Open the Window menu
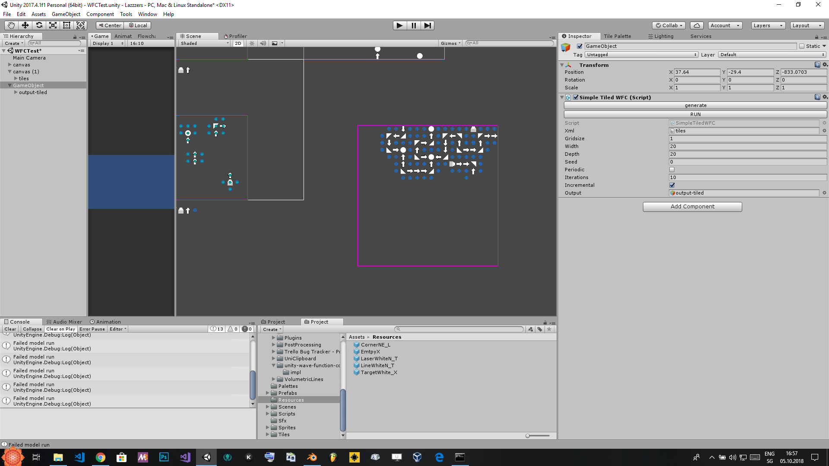Screen dimensions: 829x466 148,14
